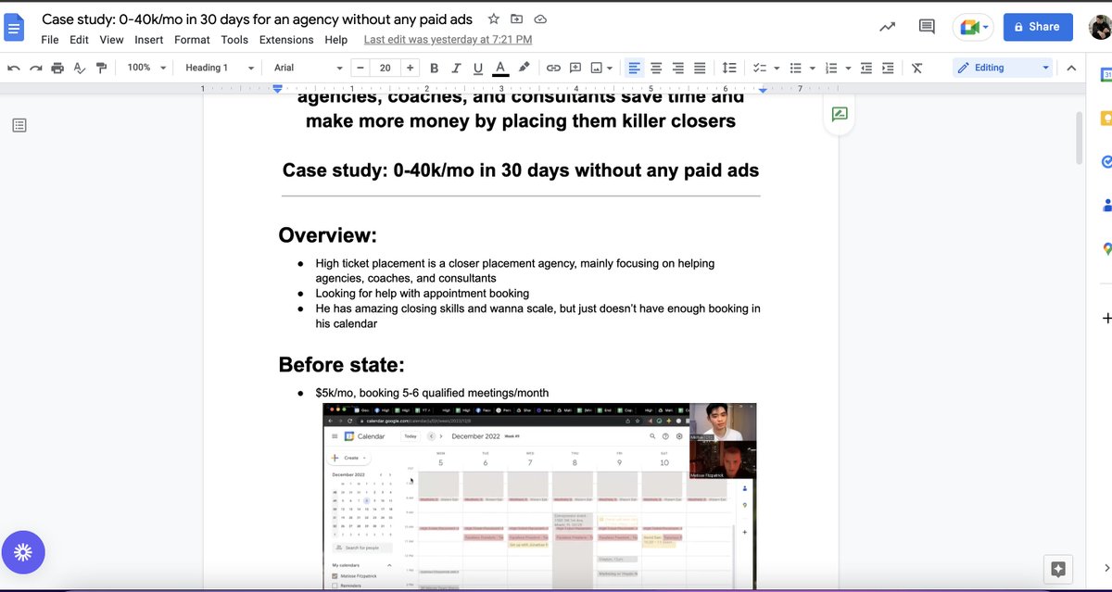
Task: Print the document
Action: [57, 68]
